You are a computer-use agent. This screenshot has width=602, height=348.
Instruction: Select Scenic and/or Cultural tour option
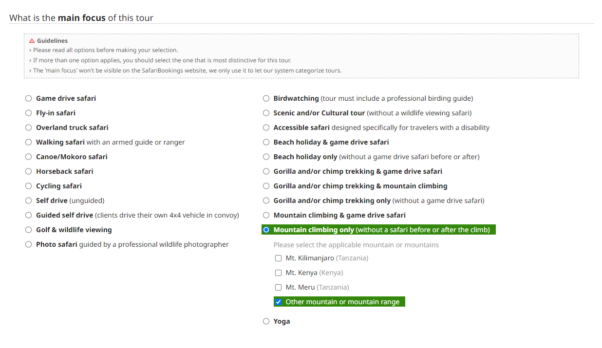[266, 113]
